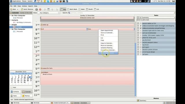Open 'Create Screencast!' window from taskbar

pyautogui.click(x=60, y=103)
